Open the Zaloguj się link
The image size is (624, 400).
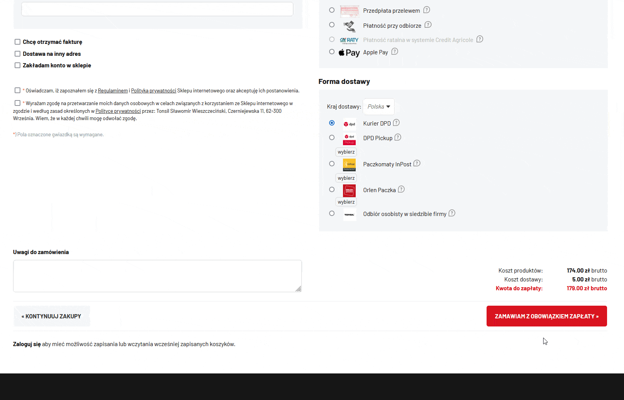(x=27, y=344)
